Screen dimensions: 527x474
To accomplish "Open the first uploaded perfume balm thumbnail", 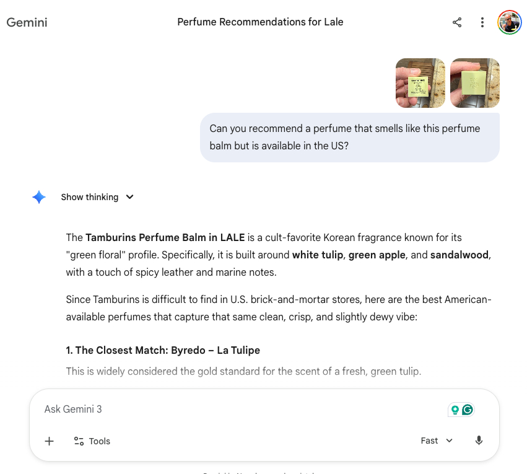I will coord(420,83).
